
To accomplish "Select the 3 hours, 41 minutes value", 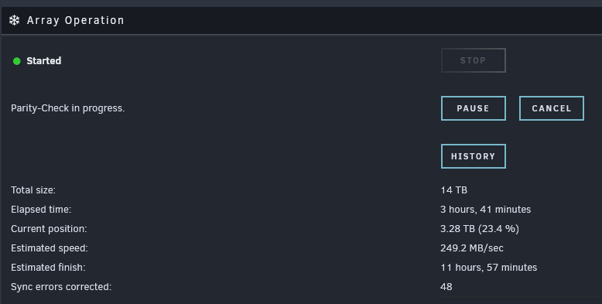I will [x=486, y=210].
